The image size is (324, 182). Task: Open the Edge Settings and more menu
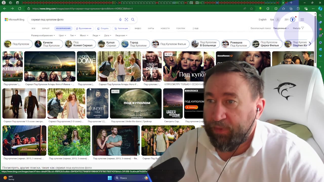[313, 8]
